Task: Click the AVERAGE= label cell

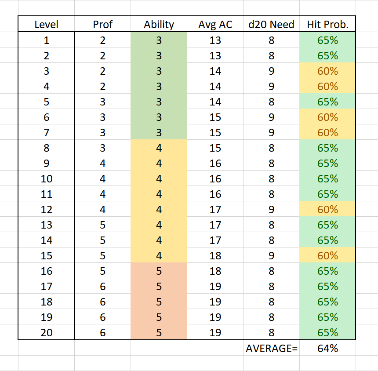Action: tap(271, 348)
